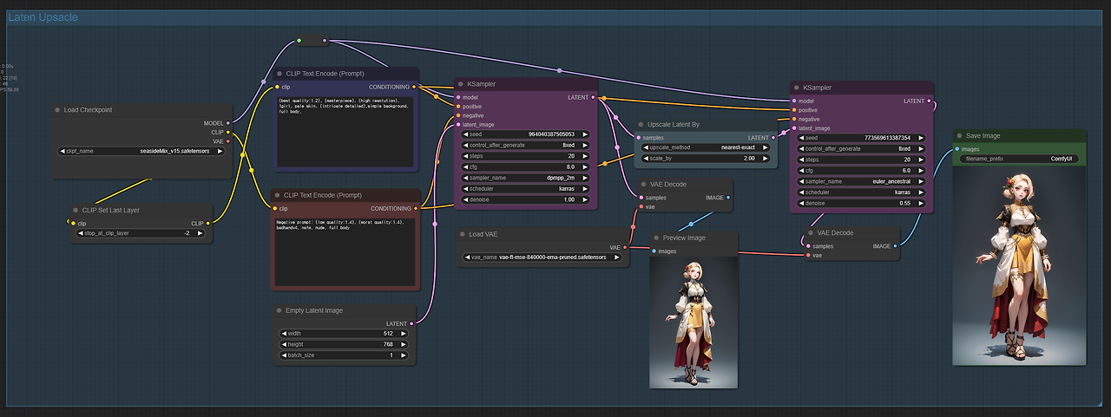Collapse the Load Checkpoint node via its title dot

click(x=57, y=110)
